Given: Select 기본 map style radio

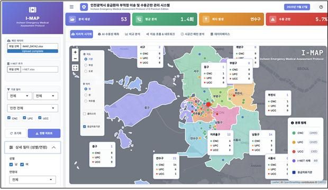Looking at the screenshot, I should pos(86,59).
